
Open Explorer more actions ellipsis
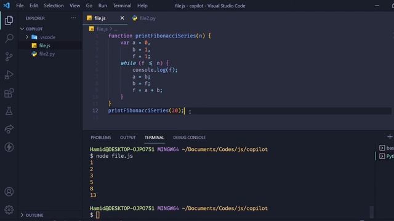[73, 18]
